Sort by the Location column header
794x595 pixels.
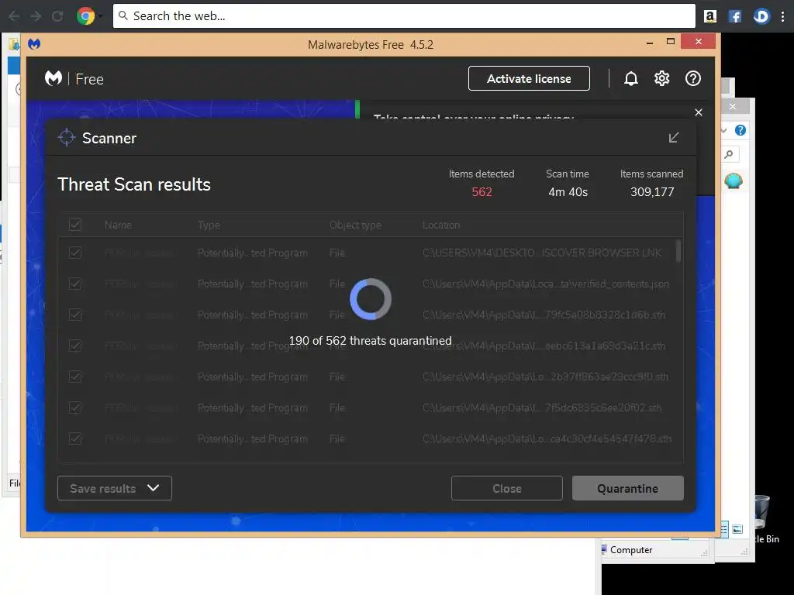click(x=441, y=225)
